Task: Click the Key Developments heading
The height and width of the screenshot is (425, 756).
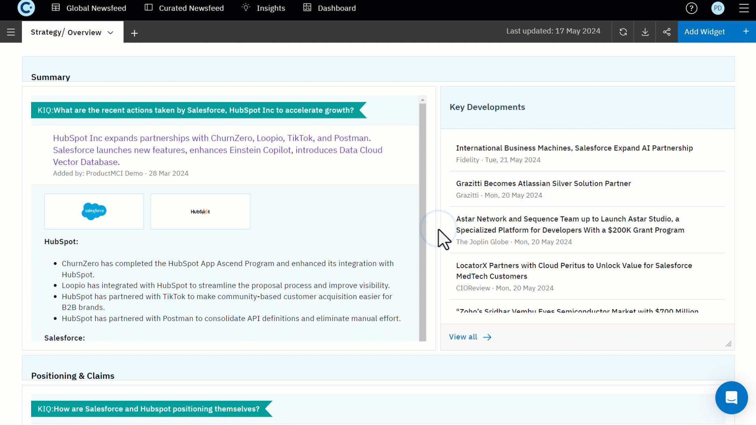Action: point(487,107)
